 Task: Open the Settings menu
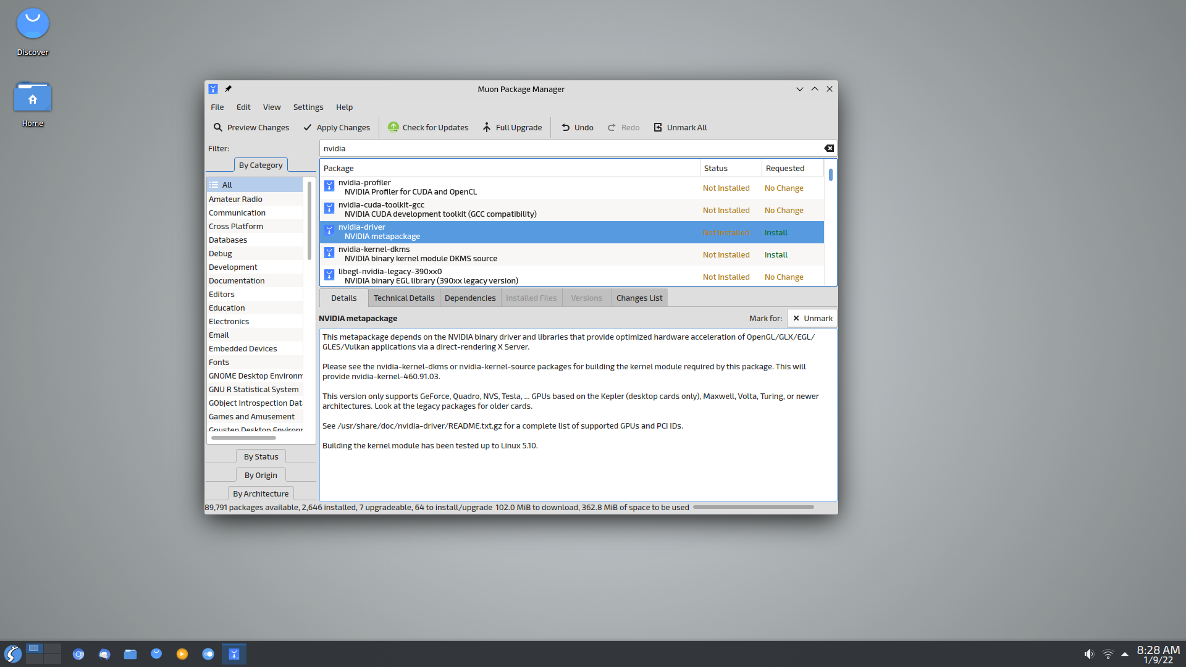308,107
